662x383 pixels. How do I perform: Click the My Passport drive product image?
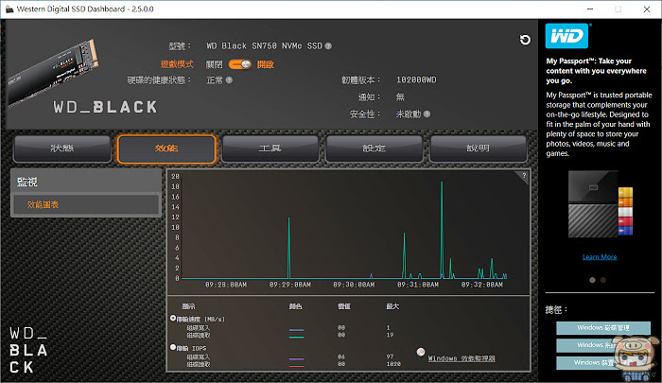click(x=600, y=204)
